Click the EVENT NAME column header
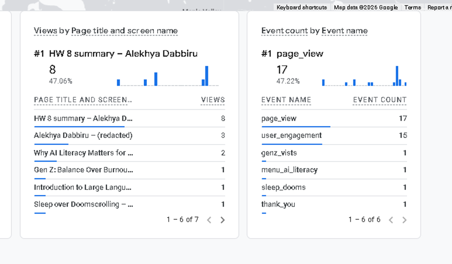The image size is (452, 264). 286,100
